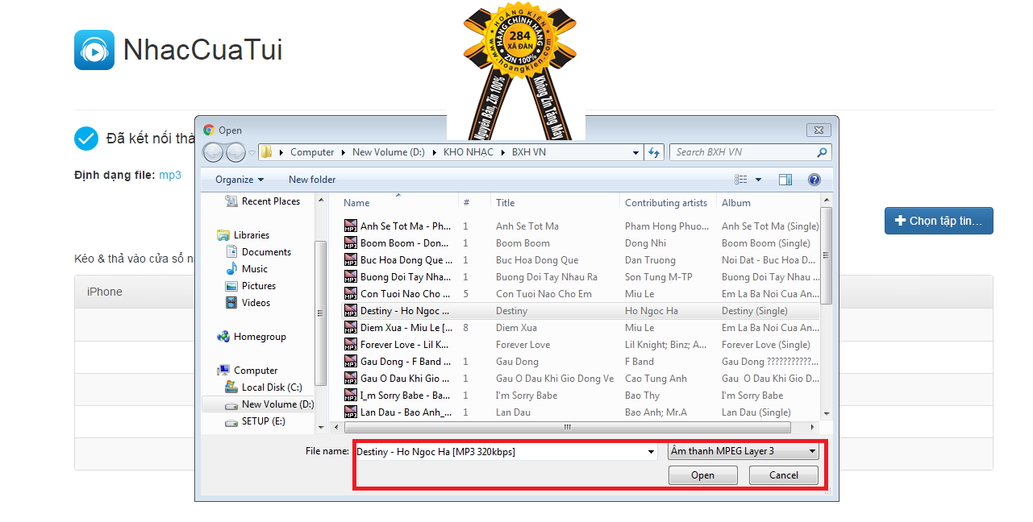Open the recent pages dropdown beside navigation arrows
This screenshot has height=522, width=1033.
pos(252,152)
